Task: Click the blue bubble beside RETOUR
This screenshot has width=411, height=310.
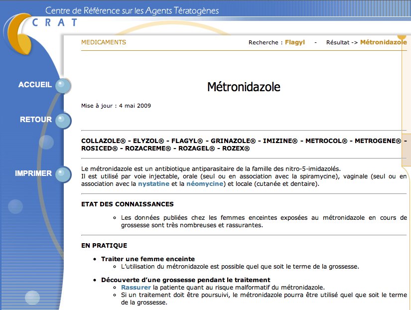Action: coord(63,121)
